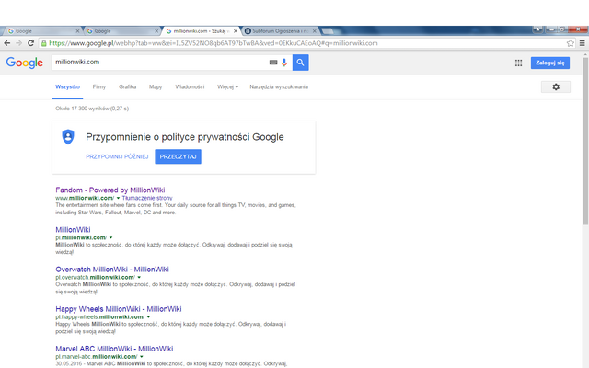
Task: Click PRZYPOMNIJ PÓŹNIEJ link
Action: click(x=117, y=156)
